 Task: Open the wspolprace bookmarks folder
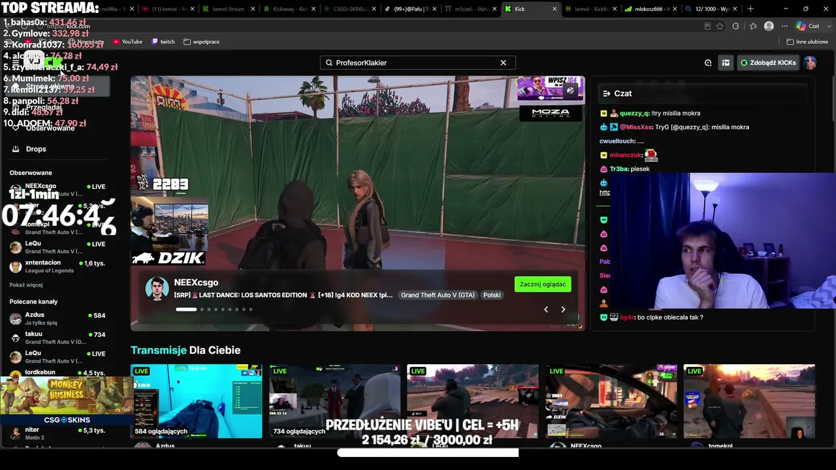(x=201, y=42)
